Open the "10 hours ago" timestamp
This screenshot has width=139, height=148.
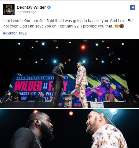pos(27,12)
